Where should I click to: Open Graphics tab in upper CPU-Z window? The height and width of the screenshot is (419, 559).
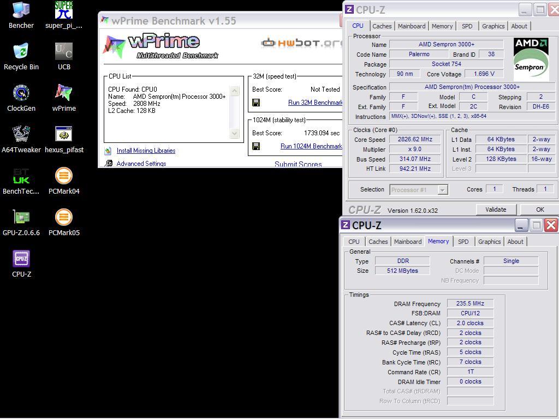[x=493, y=26]
